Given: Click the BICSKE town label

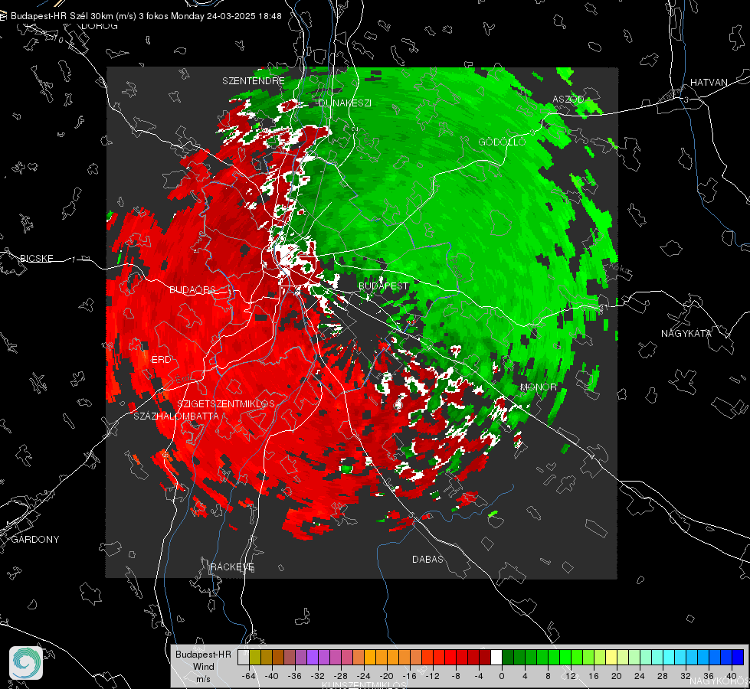Looking at the screenshot, I should (36, 259).
